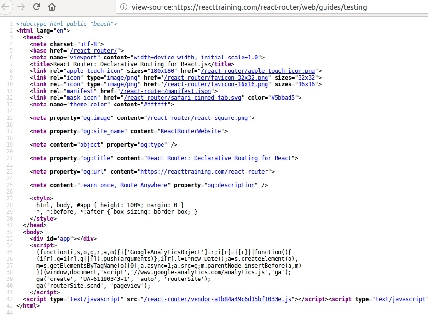This screenshot has height=327, width=428.
Task: Click the '//www.google-analytics.com/analytics.js' string
Action: coord(197,272)
